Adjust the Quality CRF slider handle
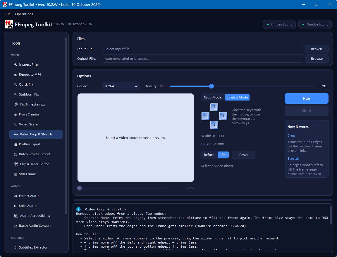The height and width of the screenshot is (257, 337). click(212, 86)
